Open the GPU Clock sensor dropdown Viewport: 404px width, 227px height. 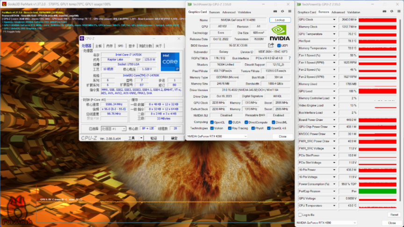[x=334, y=20]
